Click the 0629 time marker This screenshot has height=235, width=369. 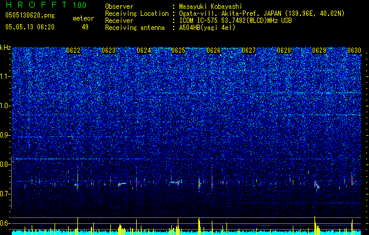point(319,51)
